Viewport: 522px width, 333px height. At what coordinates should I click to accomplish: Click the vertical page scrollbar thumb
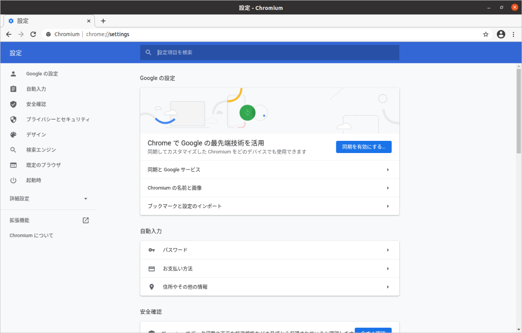click(x=519, y=111)
